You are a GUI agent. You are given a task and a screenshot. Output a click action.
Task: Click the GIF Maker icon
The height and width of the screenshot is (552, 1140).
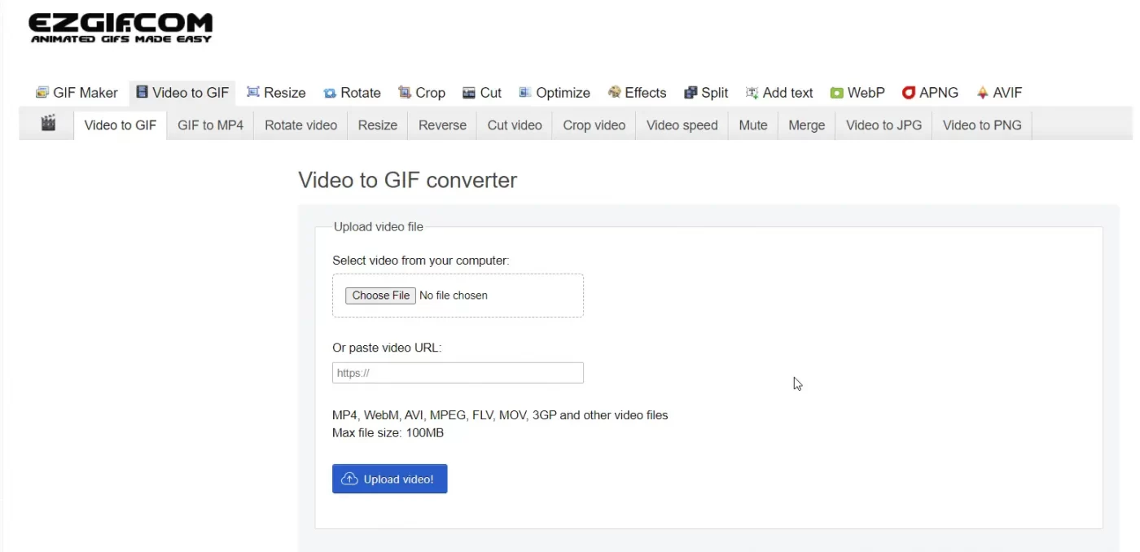tap(42, 93)
